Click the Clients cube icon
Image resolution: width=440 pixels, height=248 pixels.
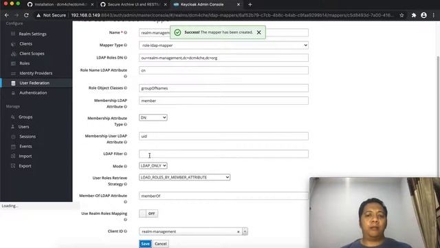[13, 44]
